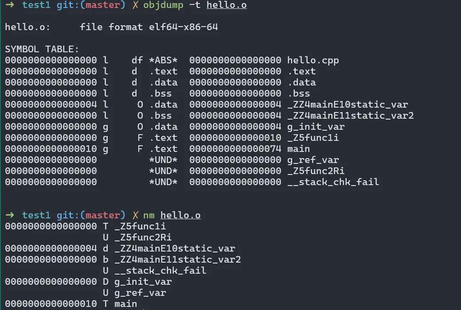Click _ZZ4mainE11static_var2 in the nm output
Viewport: 461px width, 310px height.
tap(177, 260)
